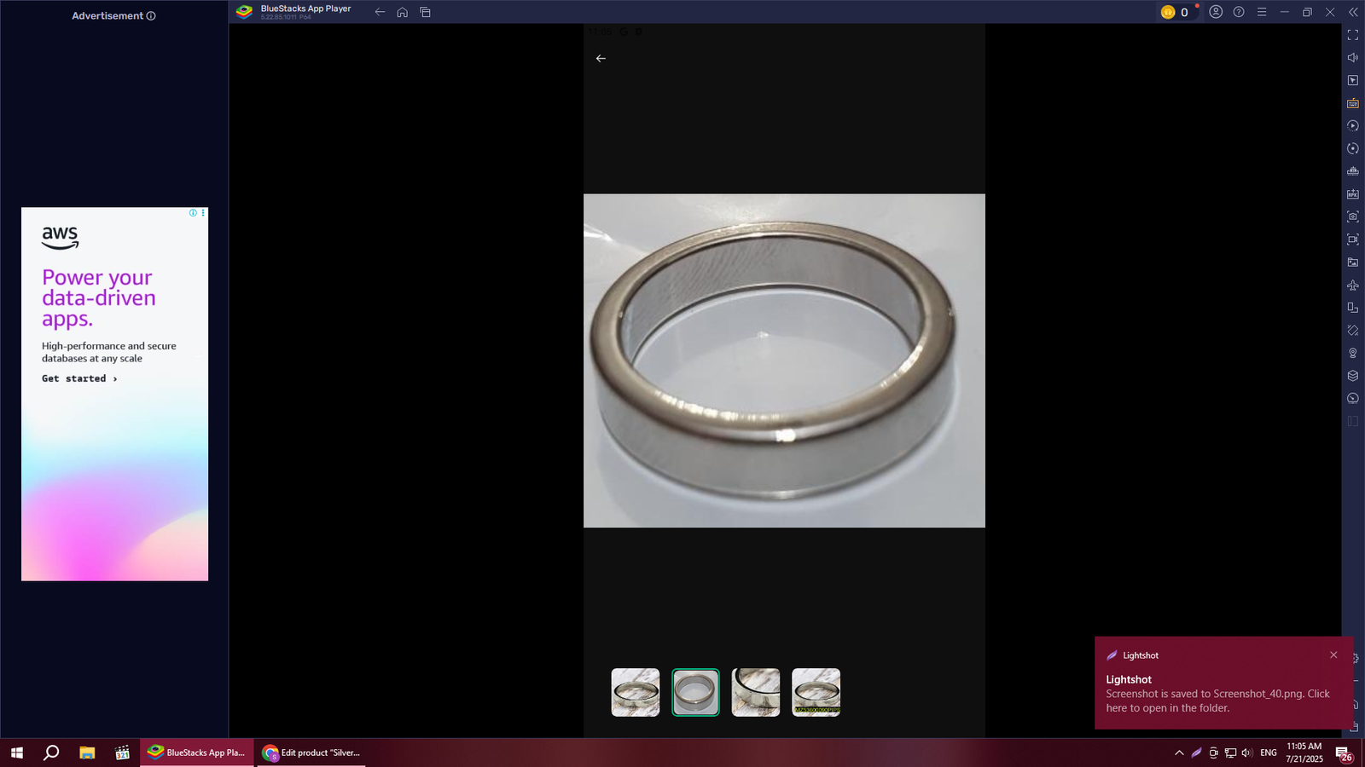Image resolution: width=1365 pixels, height=767 pixels.
Task: Select the first ring thumbnail
Action: pyautogui.click(x=636, y=692)
